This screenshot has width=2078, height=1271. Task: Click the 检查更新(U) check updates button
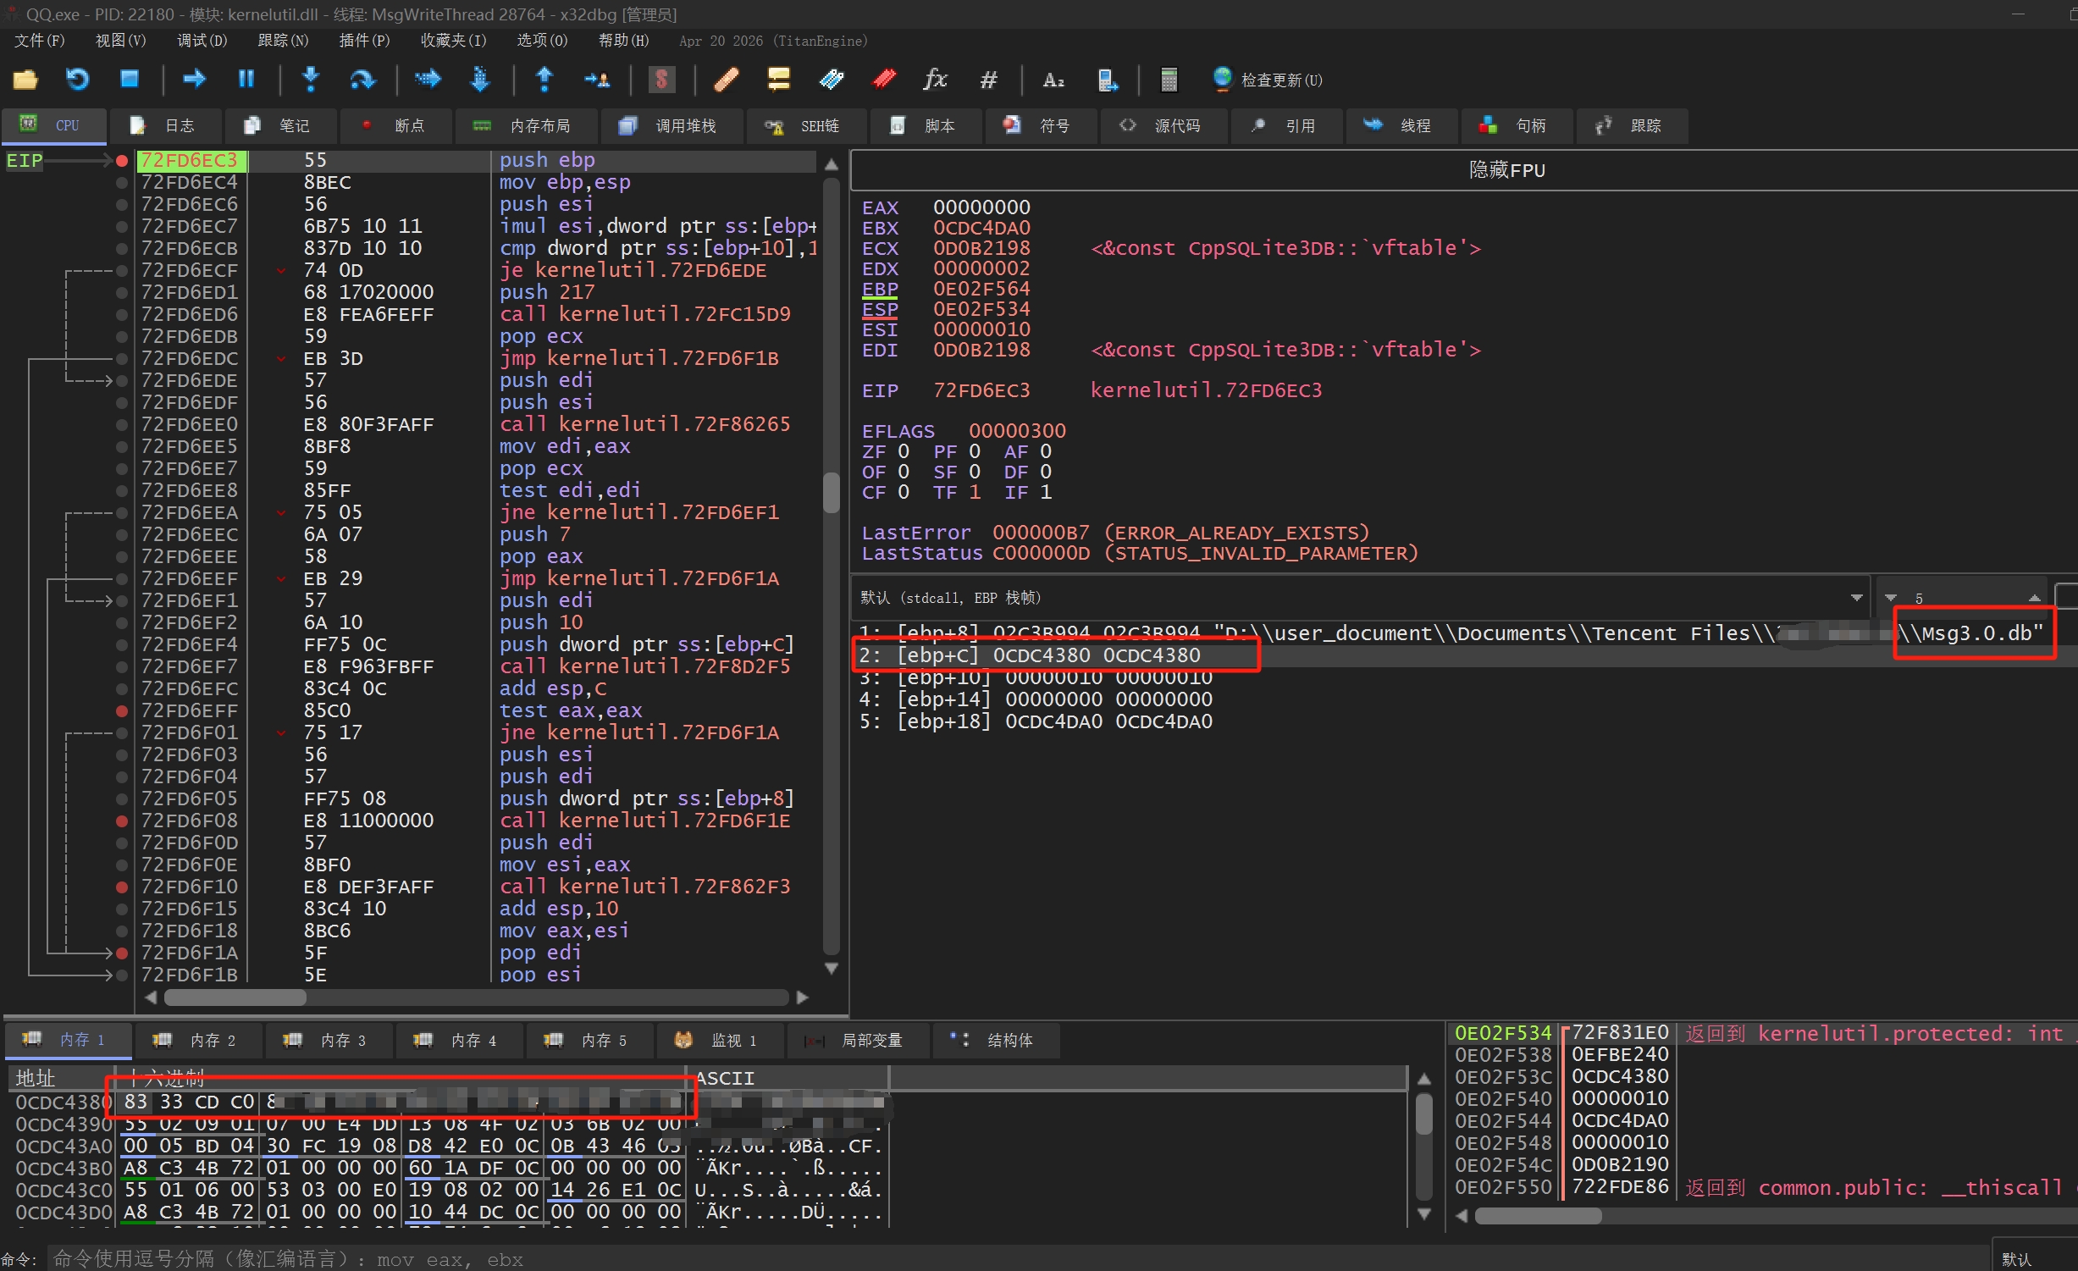tap(1268, 80)
